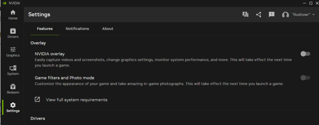
Task: Open the Redeem gift icon
Action: [13, 87]
